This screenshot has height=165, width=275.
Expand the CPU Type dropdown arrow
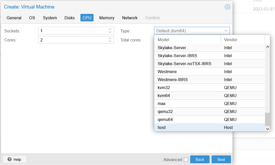tap(226, 31)
